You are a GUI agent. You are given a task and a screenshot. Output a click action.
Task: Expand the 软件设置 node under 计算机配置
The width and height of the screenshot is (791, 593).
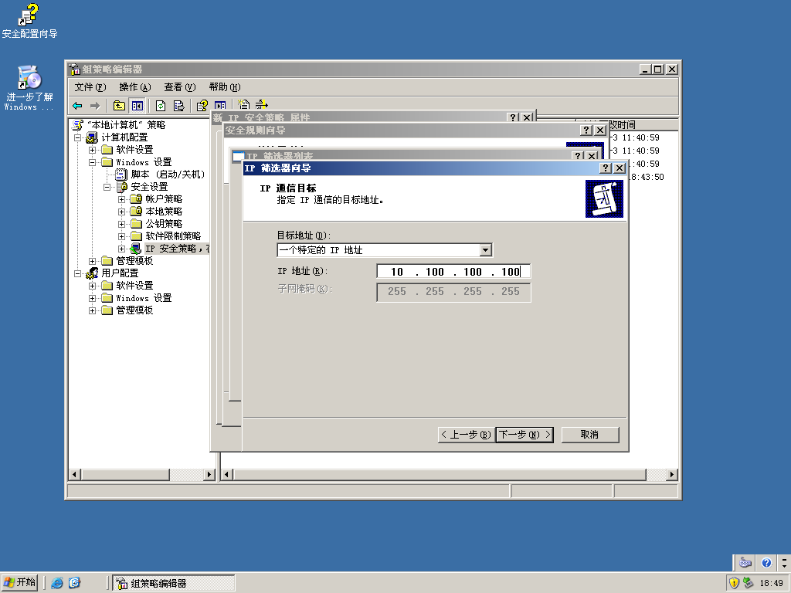click(93, 150)
